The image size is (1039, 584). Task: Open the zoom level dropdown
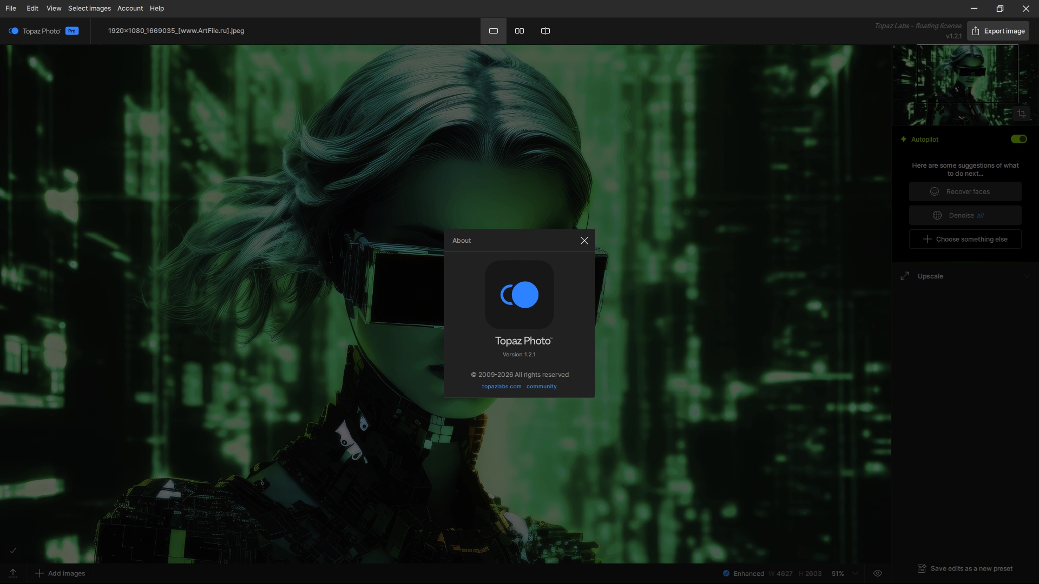855,573
